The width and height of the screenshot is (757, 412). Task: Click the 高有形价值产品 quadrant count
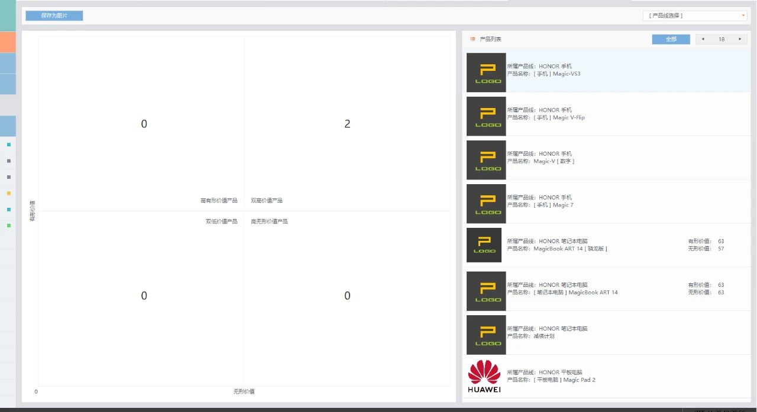[x=144, y=124]
